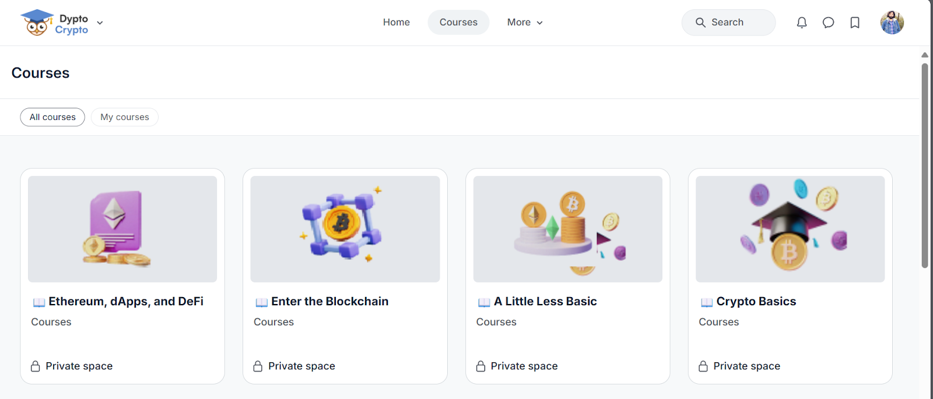Screen dimensions: 933x399
Task: Click the vertical page scrollbar
Action: pyautogui.click(x=925, y=165)
